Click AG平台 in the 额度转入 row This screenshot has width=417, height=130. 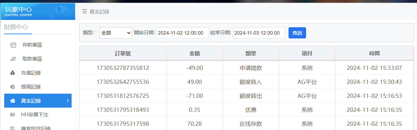[x=307, y=82]
